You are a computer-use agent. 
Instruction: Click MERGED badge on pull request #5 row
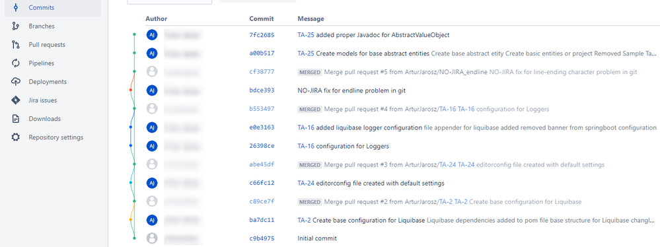310,72
